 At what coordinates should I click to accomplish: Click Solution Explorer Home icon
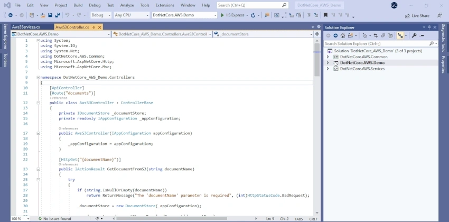342,35
